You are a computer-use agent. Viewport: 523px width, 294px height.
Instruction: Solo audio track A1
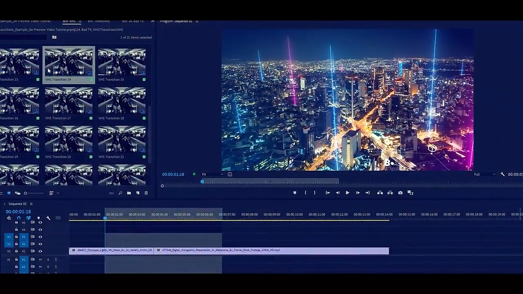[x=48, y=260]
